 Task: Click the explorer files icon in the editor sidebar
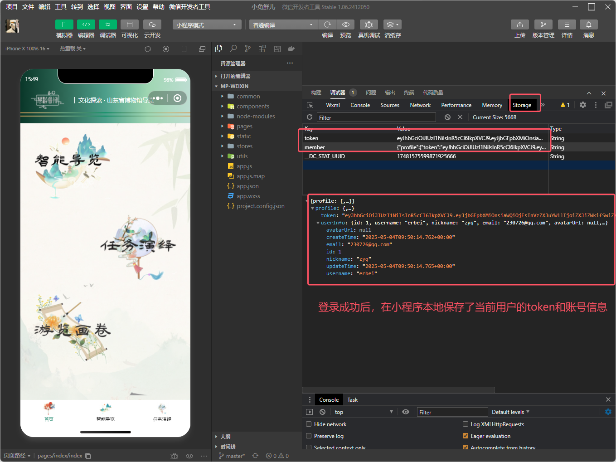(x=219, y=49)
